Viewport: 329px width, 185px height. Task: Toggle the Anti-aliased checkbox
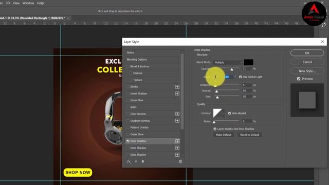point(230,113)
